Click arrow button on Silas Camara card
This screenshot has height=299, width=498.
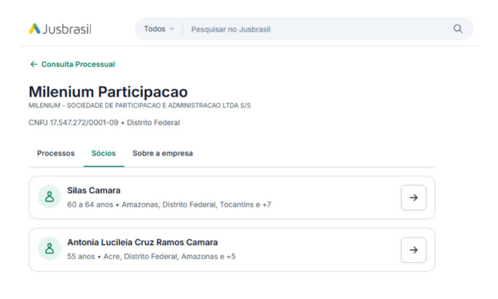coord(413,198)
